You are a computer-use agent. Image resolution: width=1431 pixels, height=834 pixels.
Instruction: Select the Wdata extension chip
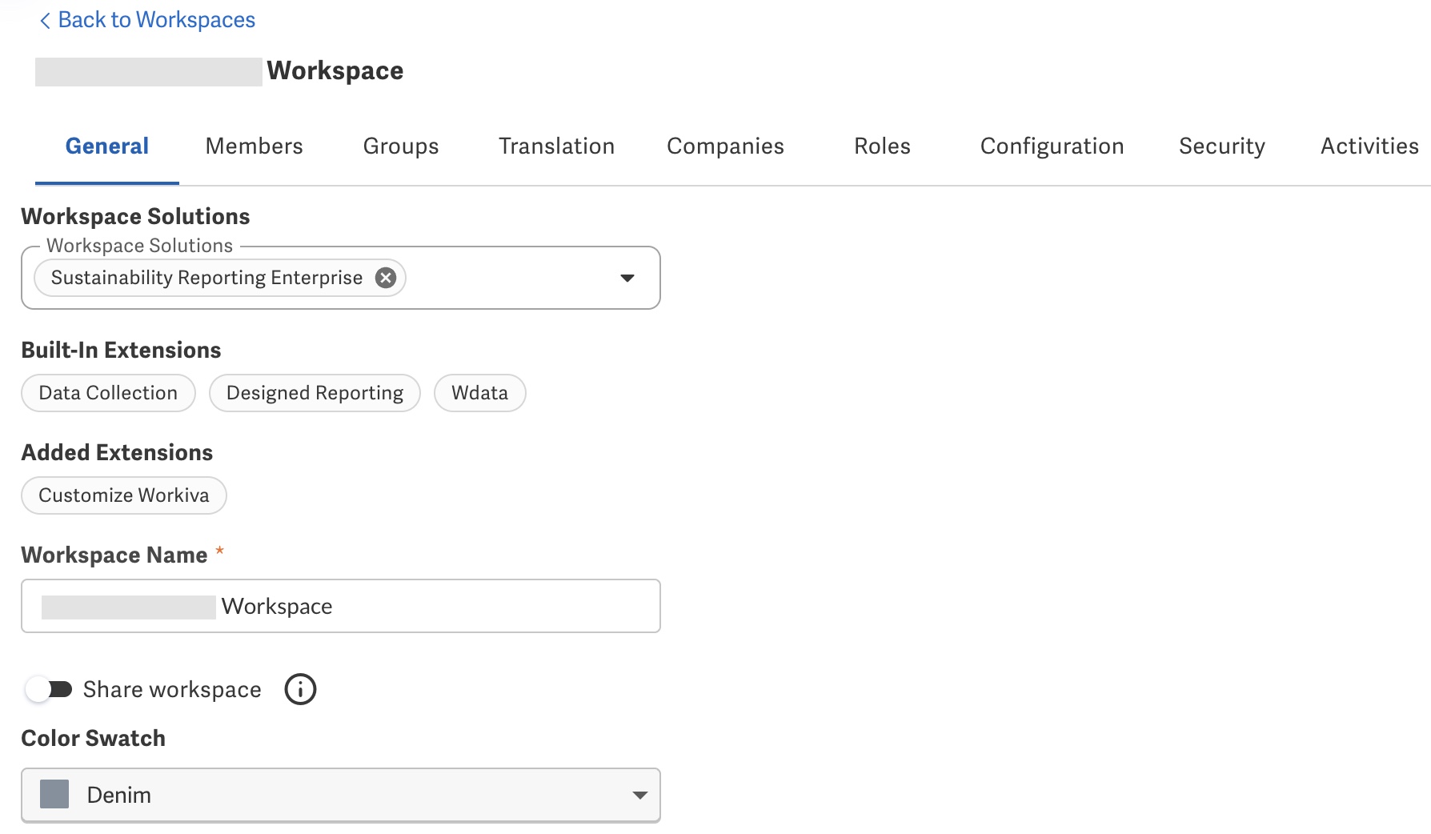coord(479,393)
